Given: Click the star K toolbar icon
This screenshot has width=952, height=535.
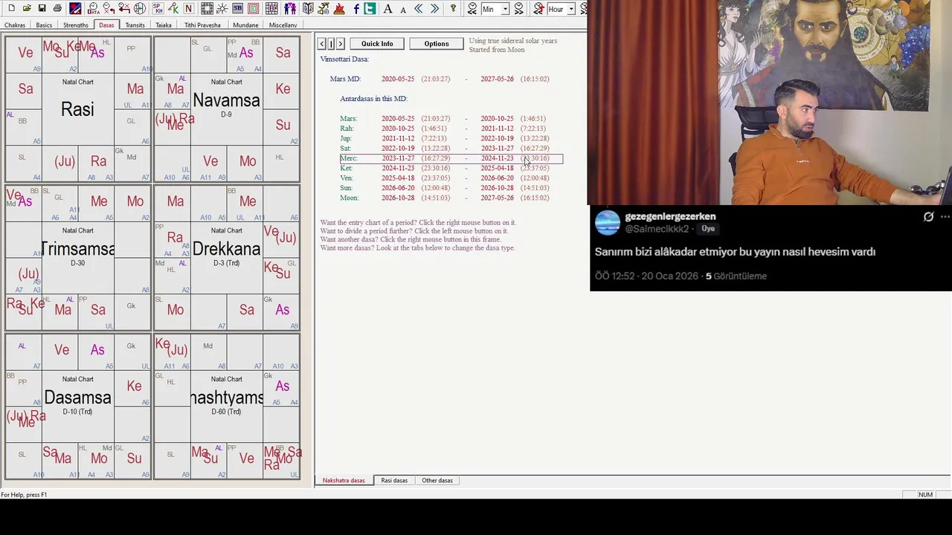Looking at the screenshot, I should click(222, 8).
